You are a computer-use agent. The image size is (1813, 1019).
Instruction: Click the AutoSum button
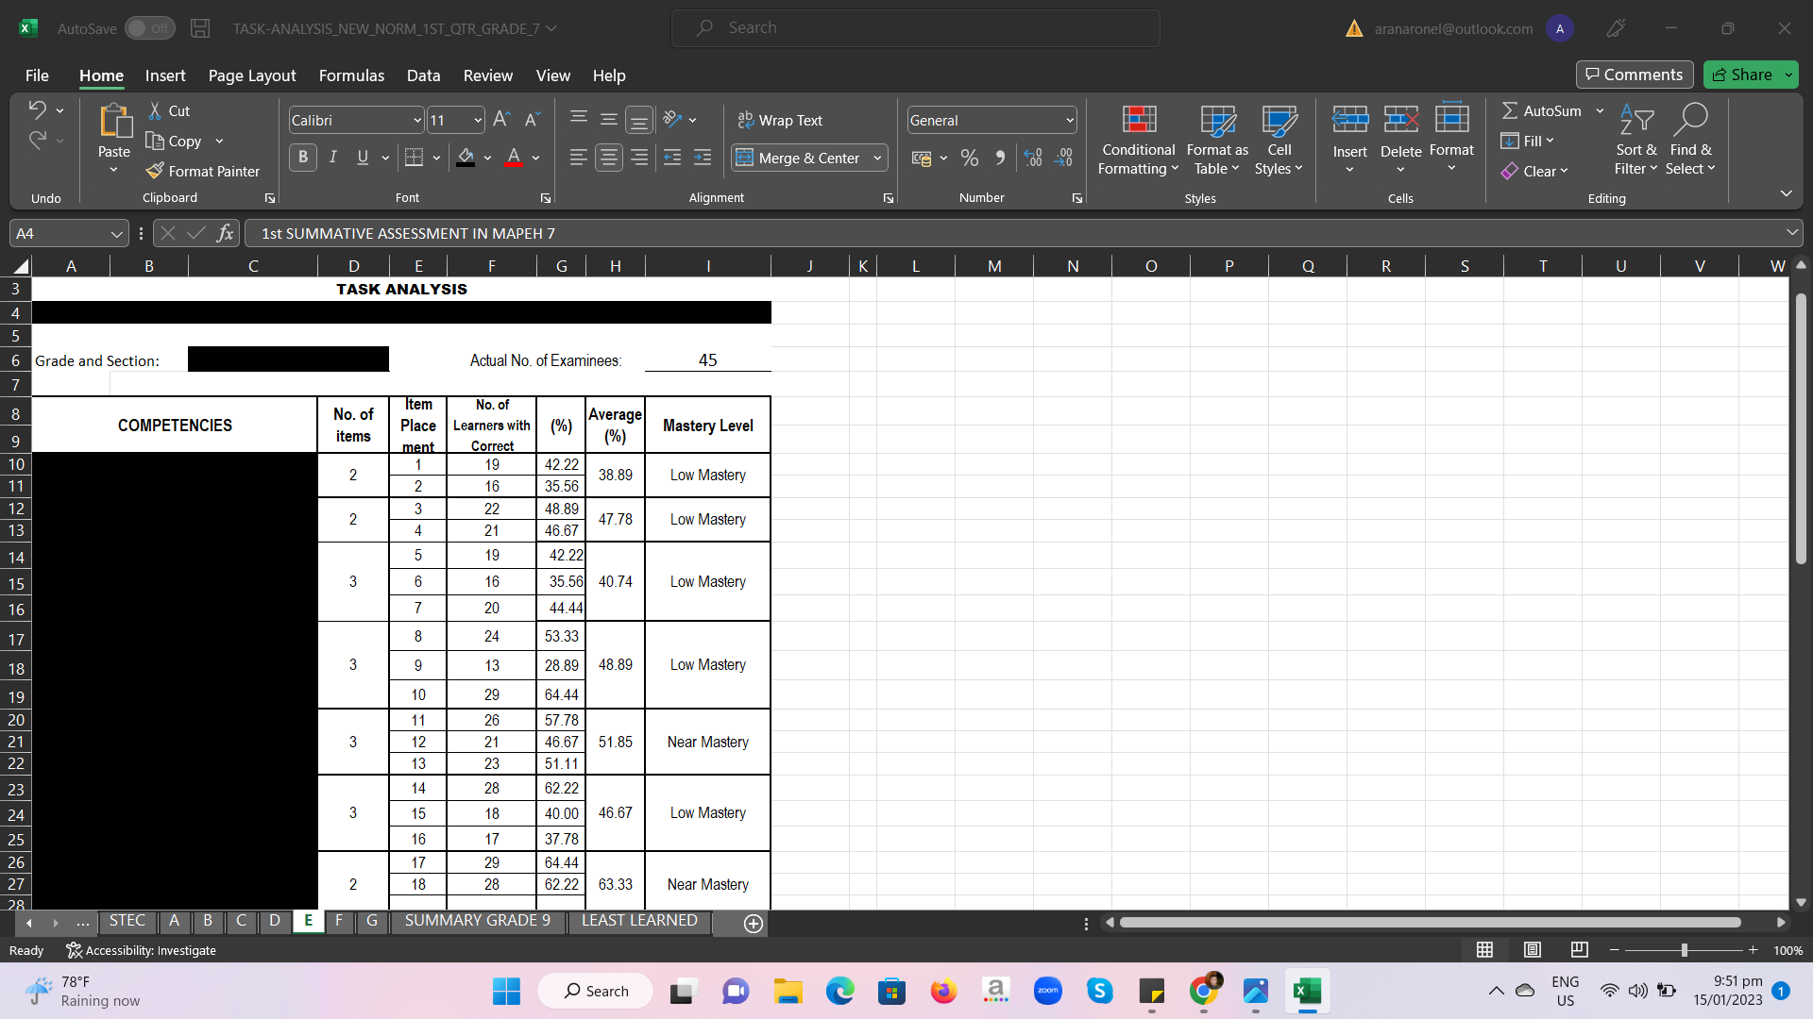click(x=1541, y=110)
